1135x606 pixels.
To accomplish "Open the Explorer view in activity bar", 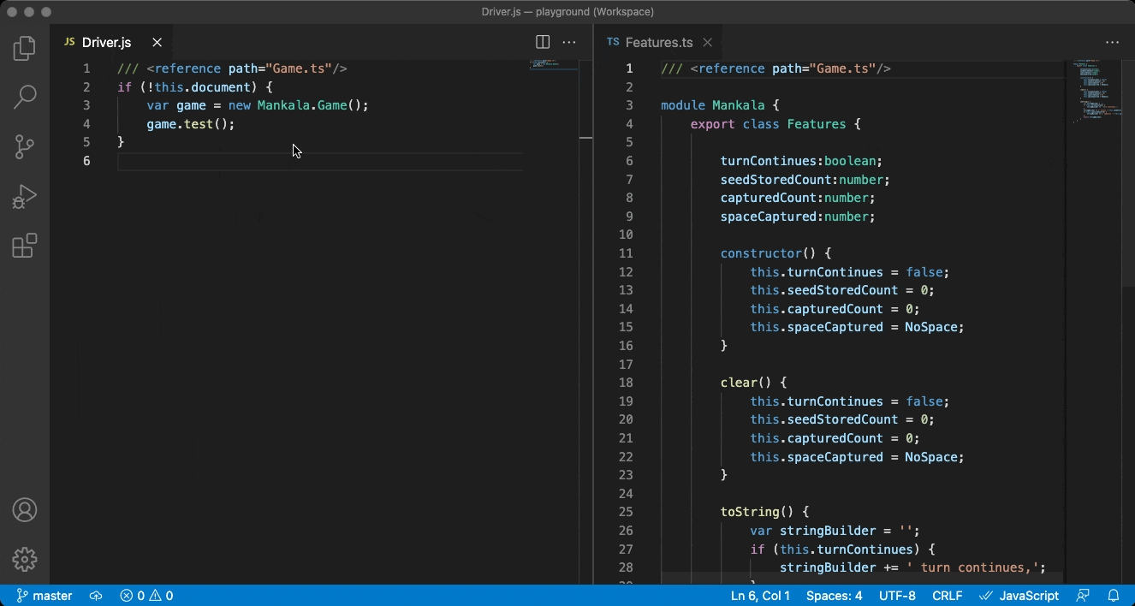I will [25, 49].
